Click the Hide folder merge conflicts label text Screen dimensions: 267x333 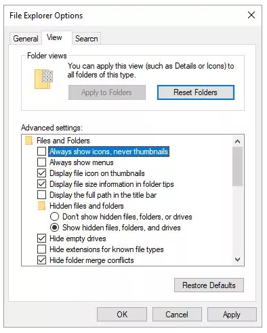(x=91, y=260)
